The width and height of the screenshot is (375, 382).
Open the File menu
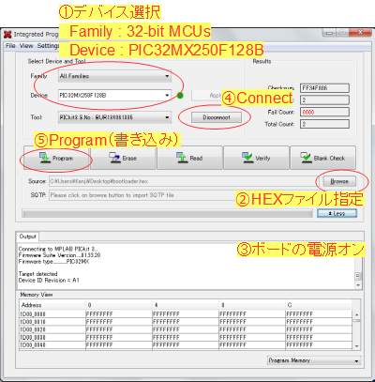tap(10, 46)
